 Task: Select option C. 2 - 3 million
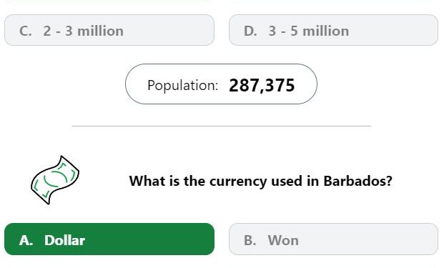tap(109, 30)
